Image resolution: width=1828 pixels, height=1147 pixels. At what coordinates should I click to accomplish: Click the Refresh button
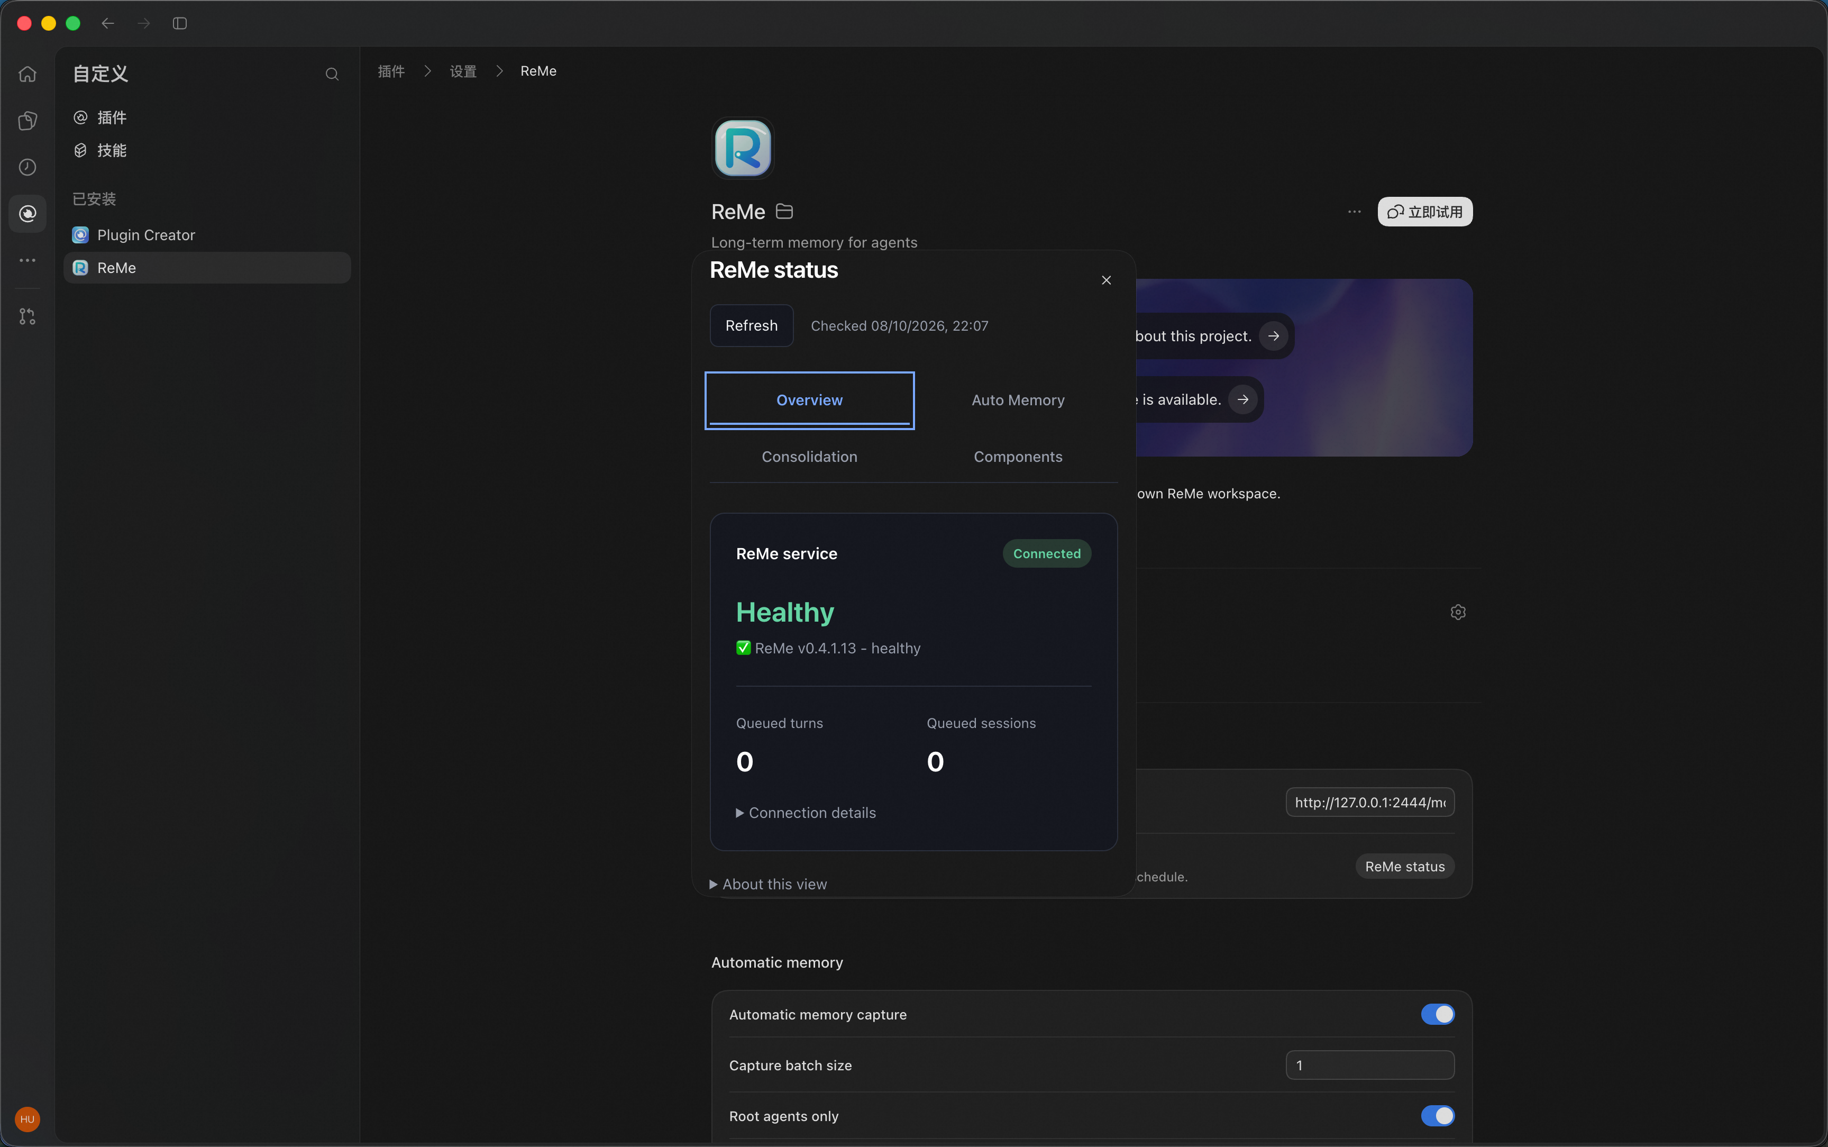pyautogui.click(x=752, y=325)
